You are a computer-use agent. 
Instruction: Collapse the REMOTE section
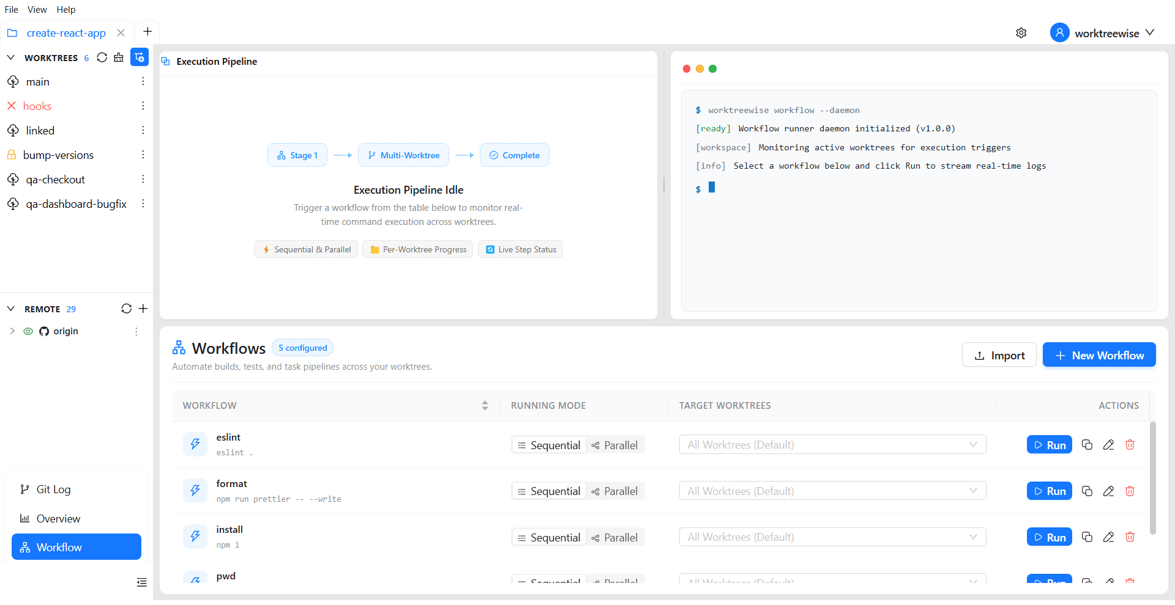click(10, 309)
